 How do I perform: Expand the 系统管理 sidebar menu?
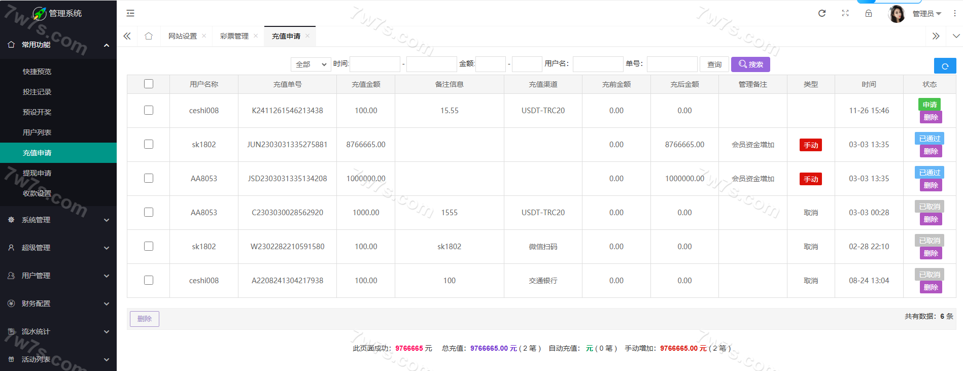point(58,220)
